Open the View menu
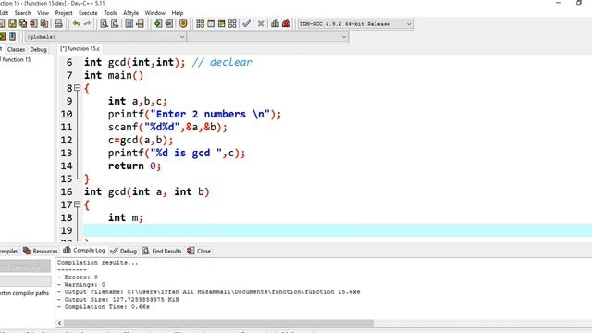This screenshot has width=592, height=333. click(43, 13)
